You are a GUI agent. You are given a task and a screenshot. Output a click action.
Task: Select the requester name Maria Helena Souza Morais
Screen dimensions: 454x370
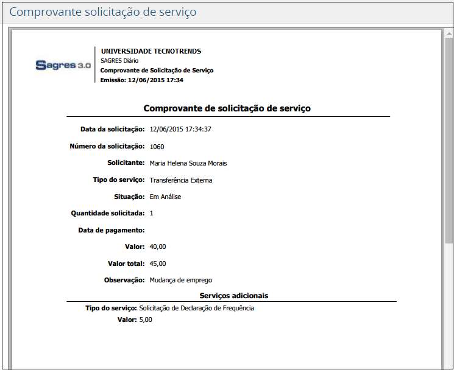pyautogui.click(x=188, y=163)
